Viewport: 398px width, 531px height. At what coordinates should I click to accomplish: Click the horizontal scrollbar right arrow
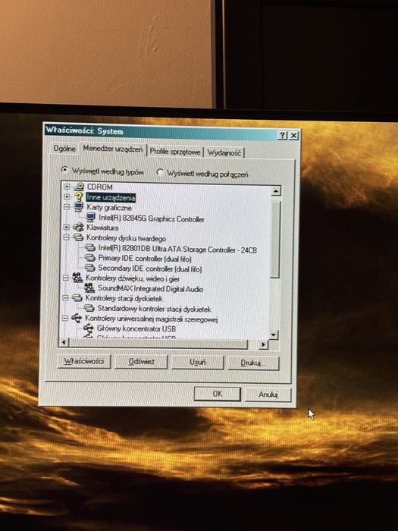pyautogui.click(x=263, y=344)
